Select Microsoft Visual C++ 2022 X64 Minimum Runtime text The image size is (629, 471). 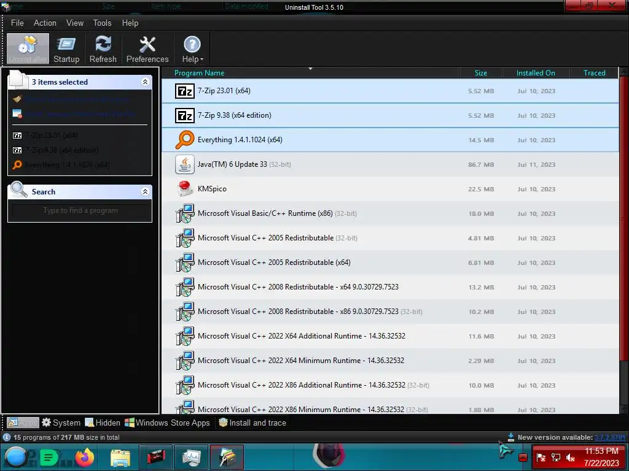[x=301, y=361]
